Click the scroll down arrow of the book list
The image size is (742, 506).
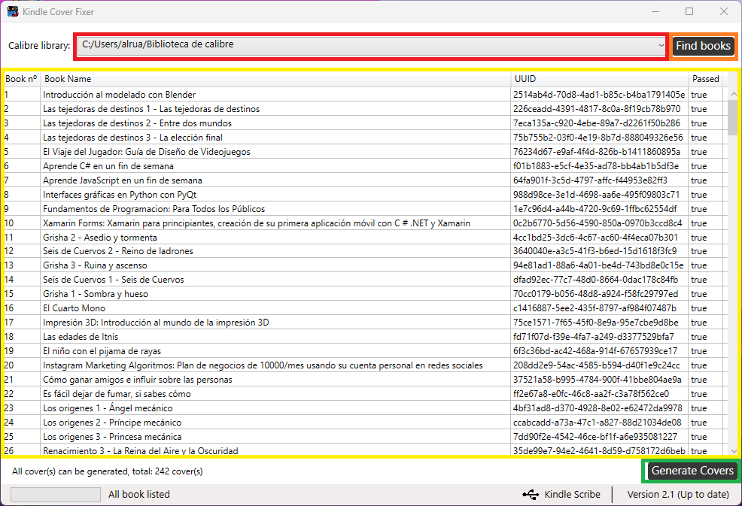[x=734, y=450]
